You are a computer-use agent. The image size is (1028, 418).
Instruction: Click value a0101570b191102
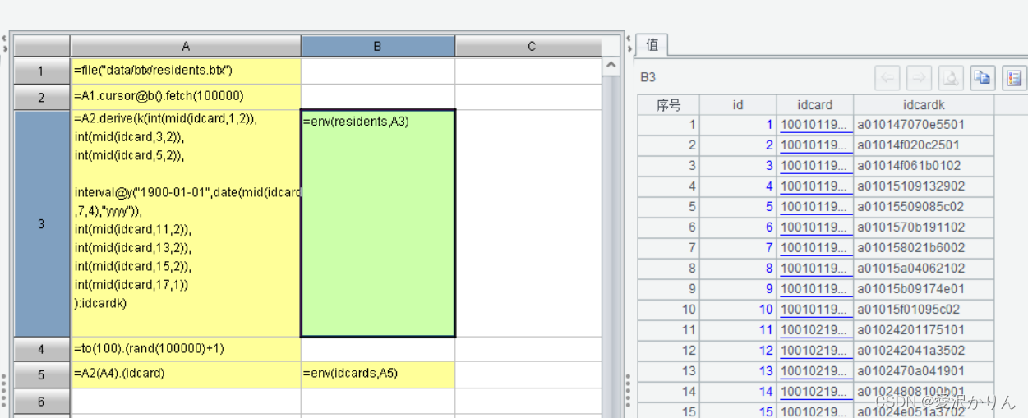coord(910,227)
